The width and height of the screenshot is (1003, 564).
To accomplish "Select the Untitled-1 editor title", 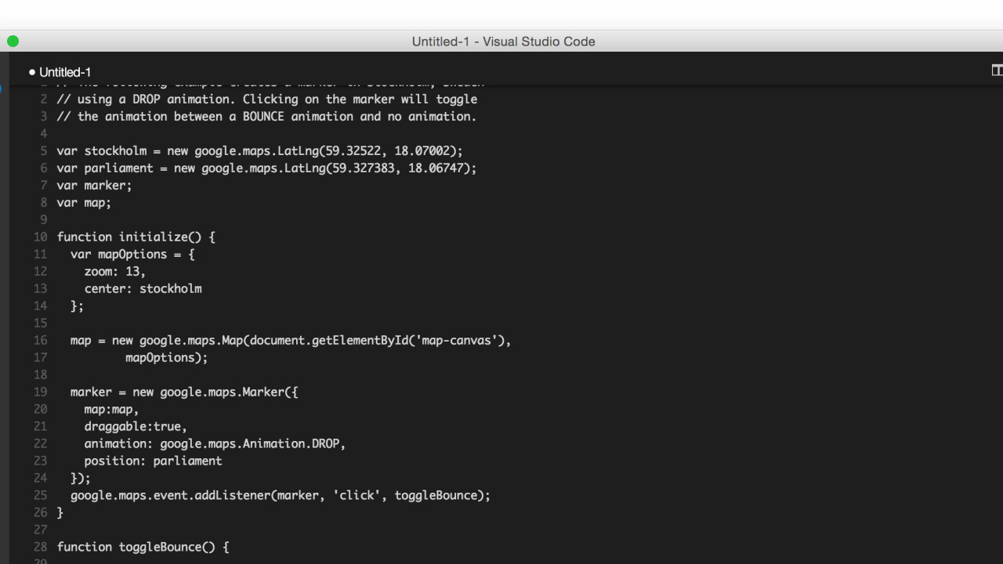I will coord(65,72).
